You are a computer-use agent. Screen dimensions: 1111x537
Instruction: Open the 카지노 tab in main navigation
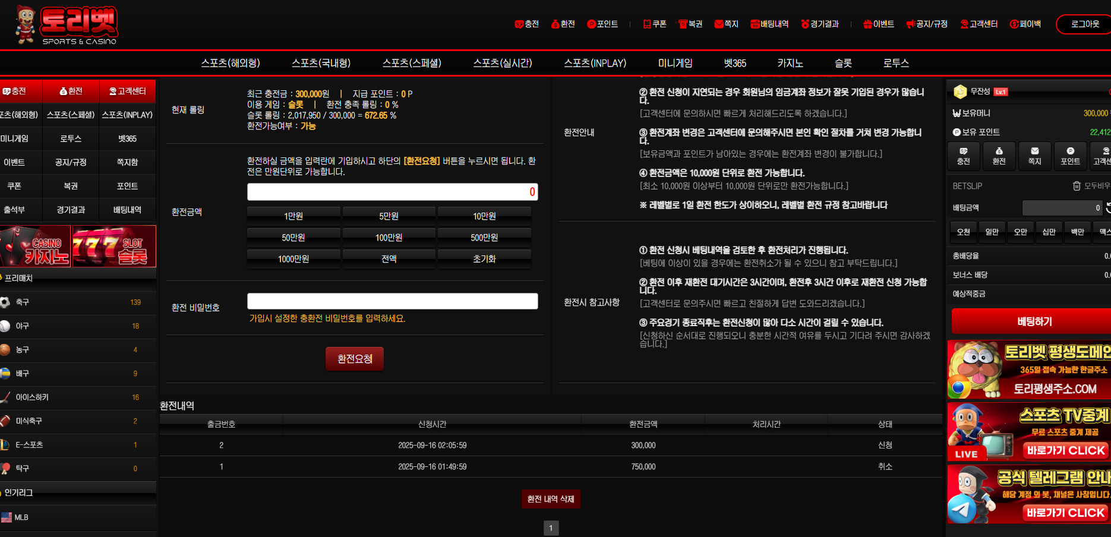790,63
